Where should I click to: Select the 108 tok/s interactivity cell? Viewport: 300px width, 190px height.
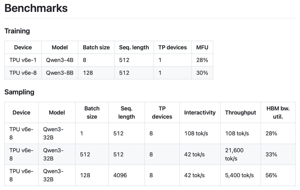(196, 134)
